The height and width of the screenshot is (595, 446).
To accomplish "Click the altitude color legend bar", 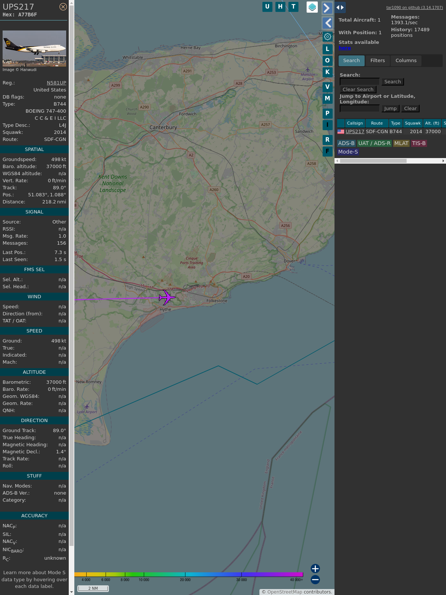I will pyautogui.click(x=189, y=575).
